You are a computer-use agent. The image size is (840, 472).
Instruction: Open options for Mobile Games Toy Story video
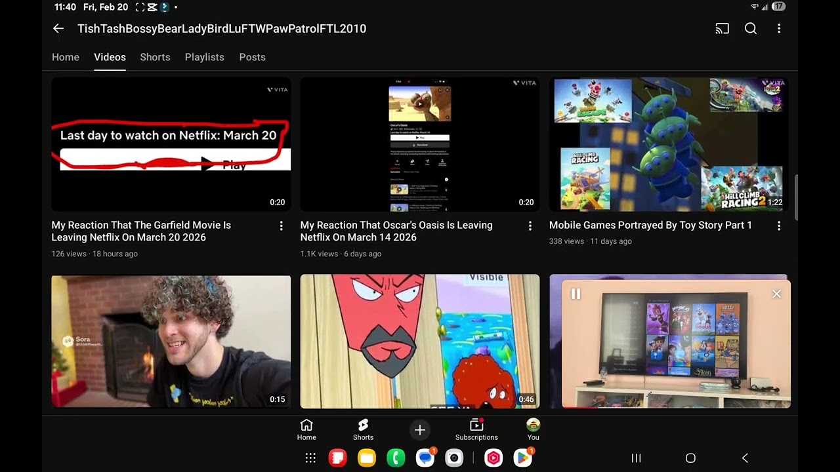click(779, 226)
